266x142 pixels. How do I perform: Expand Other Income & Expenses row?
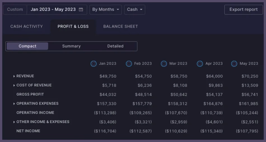click(14, 122)
